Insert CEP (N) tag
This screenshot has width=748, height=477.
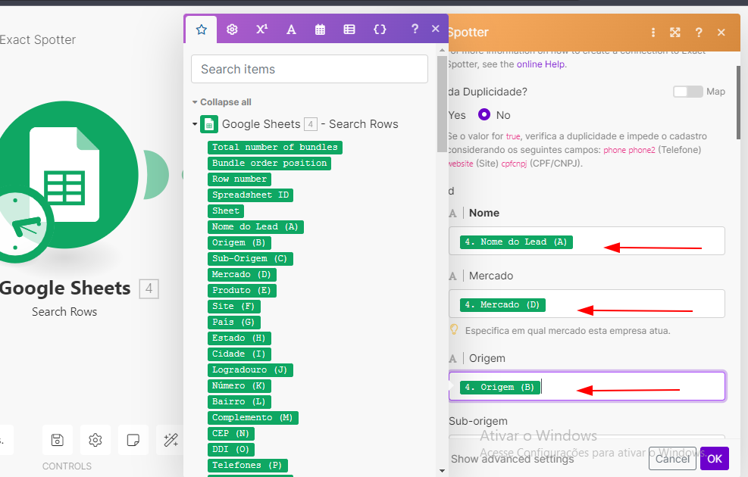coord(231,434)
